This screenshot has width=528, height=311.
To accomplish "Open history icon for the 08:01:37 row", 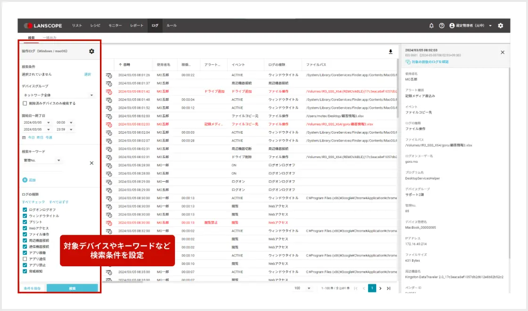I will [x=109, y=83].
